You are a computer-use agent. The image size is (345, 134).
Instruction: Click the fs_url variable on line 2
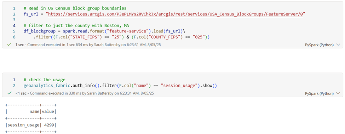31,14
